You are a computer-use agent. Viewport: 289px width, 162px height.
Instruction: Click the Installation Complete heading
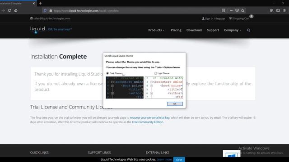[58, 56]
